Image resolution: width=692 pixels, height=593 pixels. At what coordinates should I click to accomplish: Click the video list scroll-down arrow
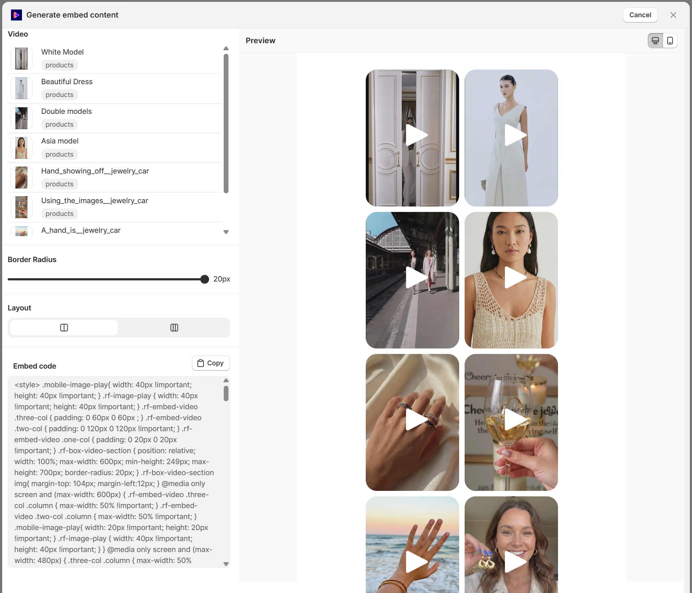(226, 232)
